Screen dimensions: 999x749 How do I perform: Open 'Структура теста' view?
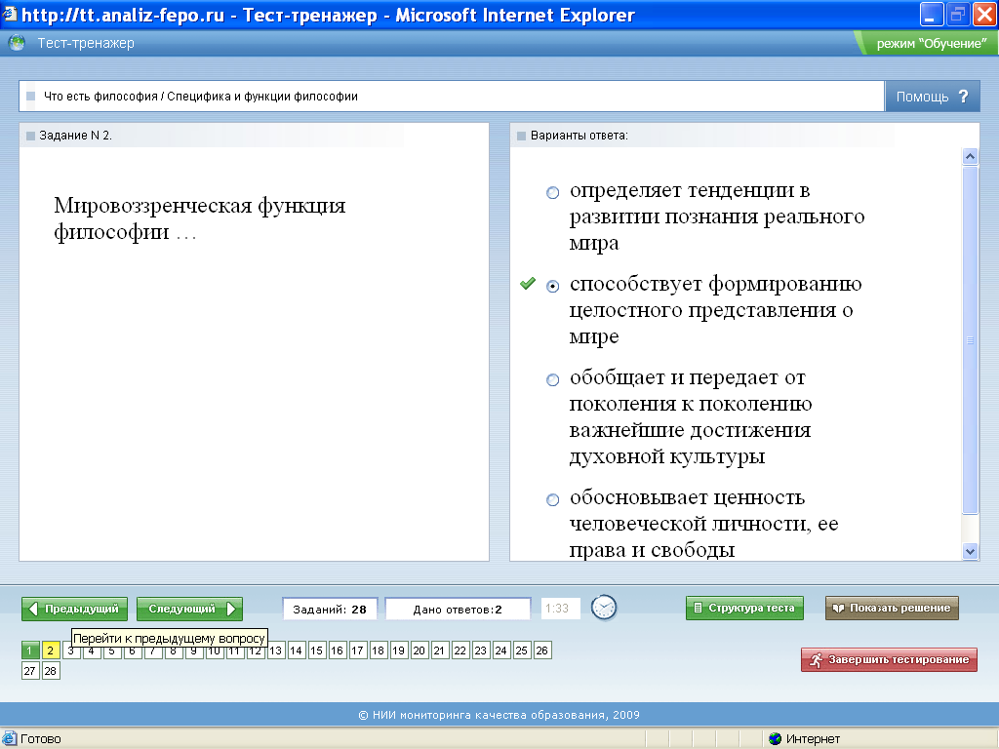coord(744,608)
